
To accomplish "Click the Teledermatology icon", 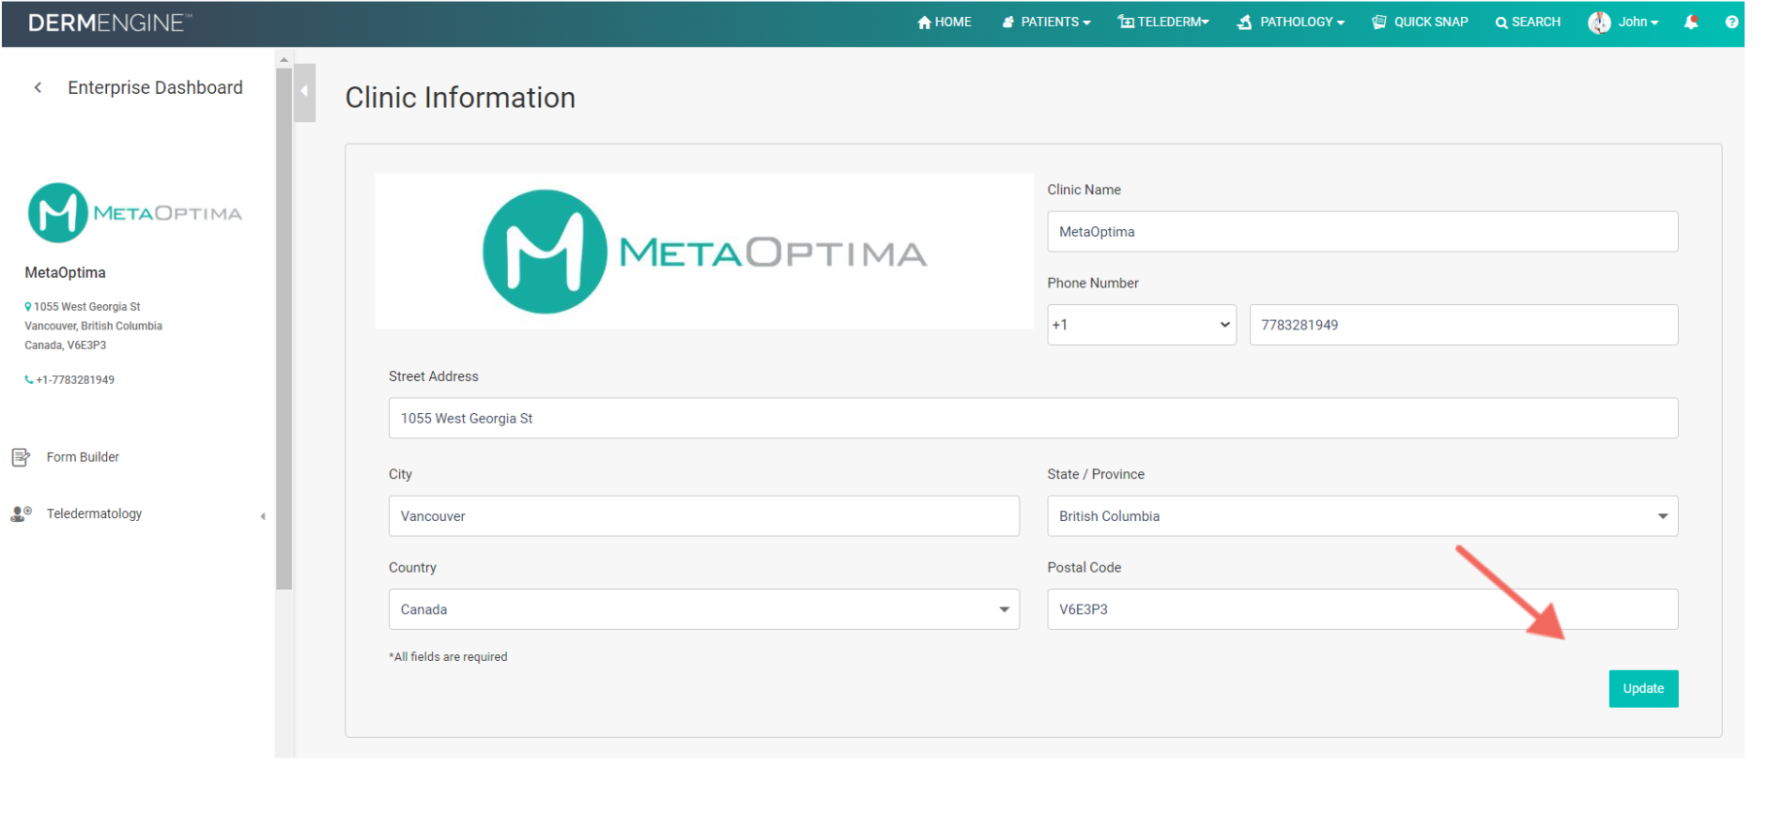I will coord(21,514).
